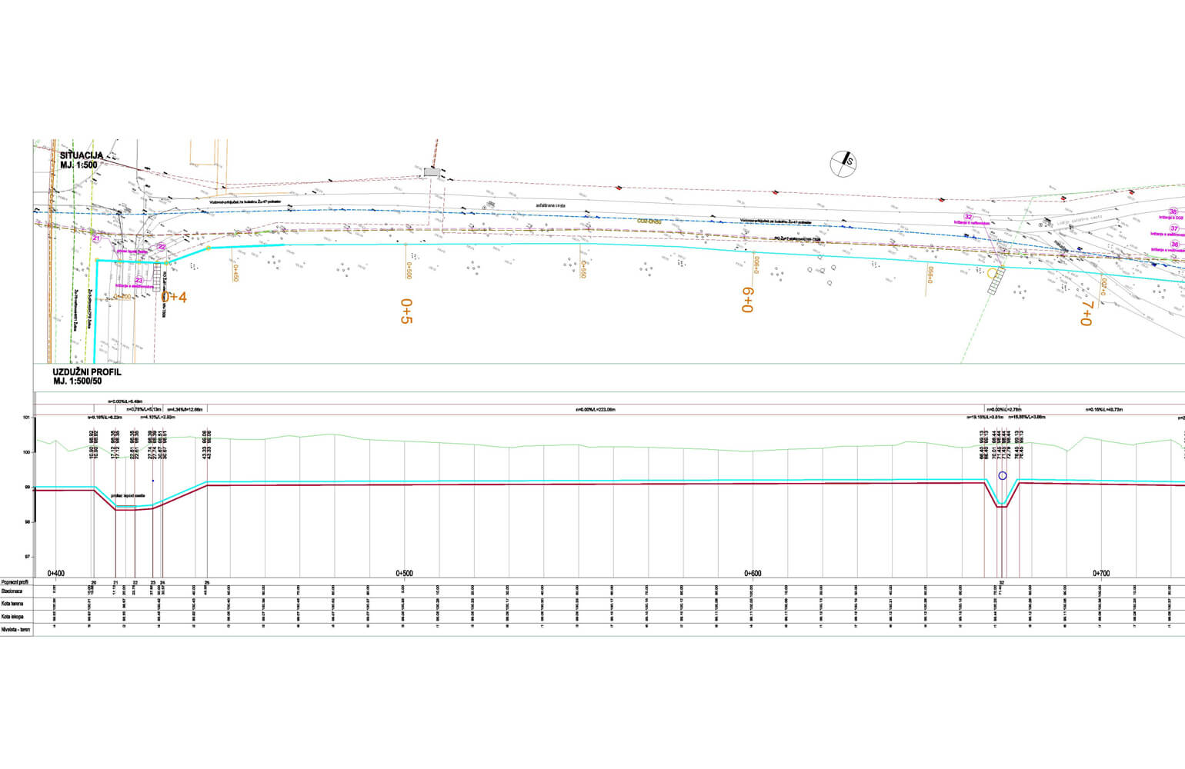Viewport: 1185px width, 769px height.
Task: Click the yellow circle beside hatched crossing
Action: tap(992, 272)
